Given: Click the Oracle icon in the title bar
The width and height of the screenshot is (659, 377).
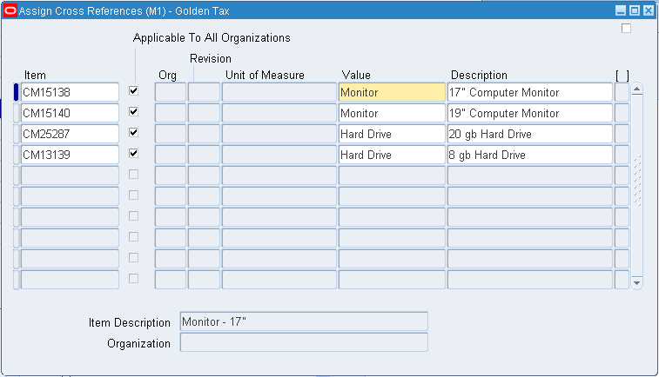Looking at the screenshot, I should tap(10, 10).
